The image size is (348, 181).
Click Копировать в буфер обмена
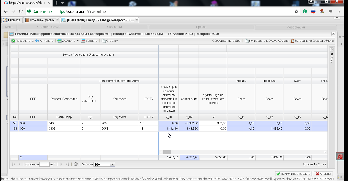[x=267, y=41]
